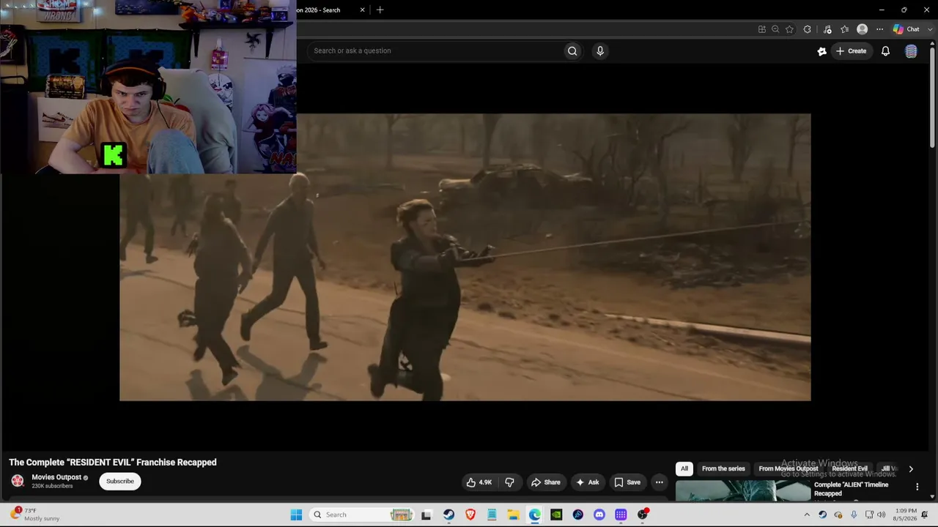Click the Ask button

[x=588, y=482]
